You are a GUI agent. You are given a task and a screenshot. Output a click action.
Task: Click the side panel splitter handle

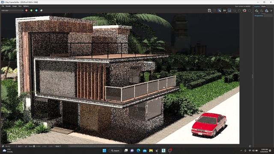[x=252, y=76]
